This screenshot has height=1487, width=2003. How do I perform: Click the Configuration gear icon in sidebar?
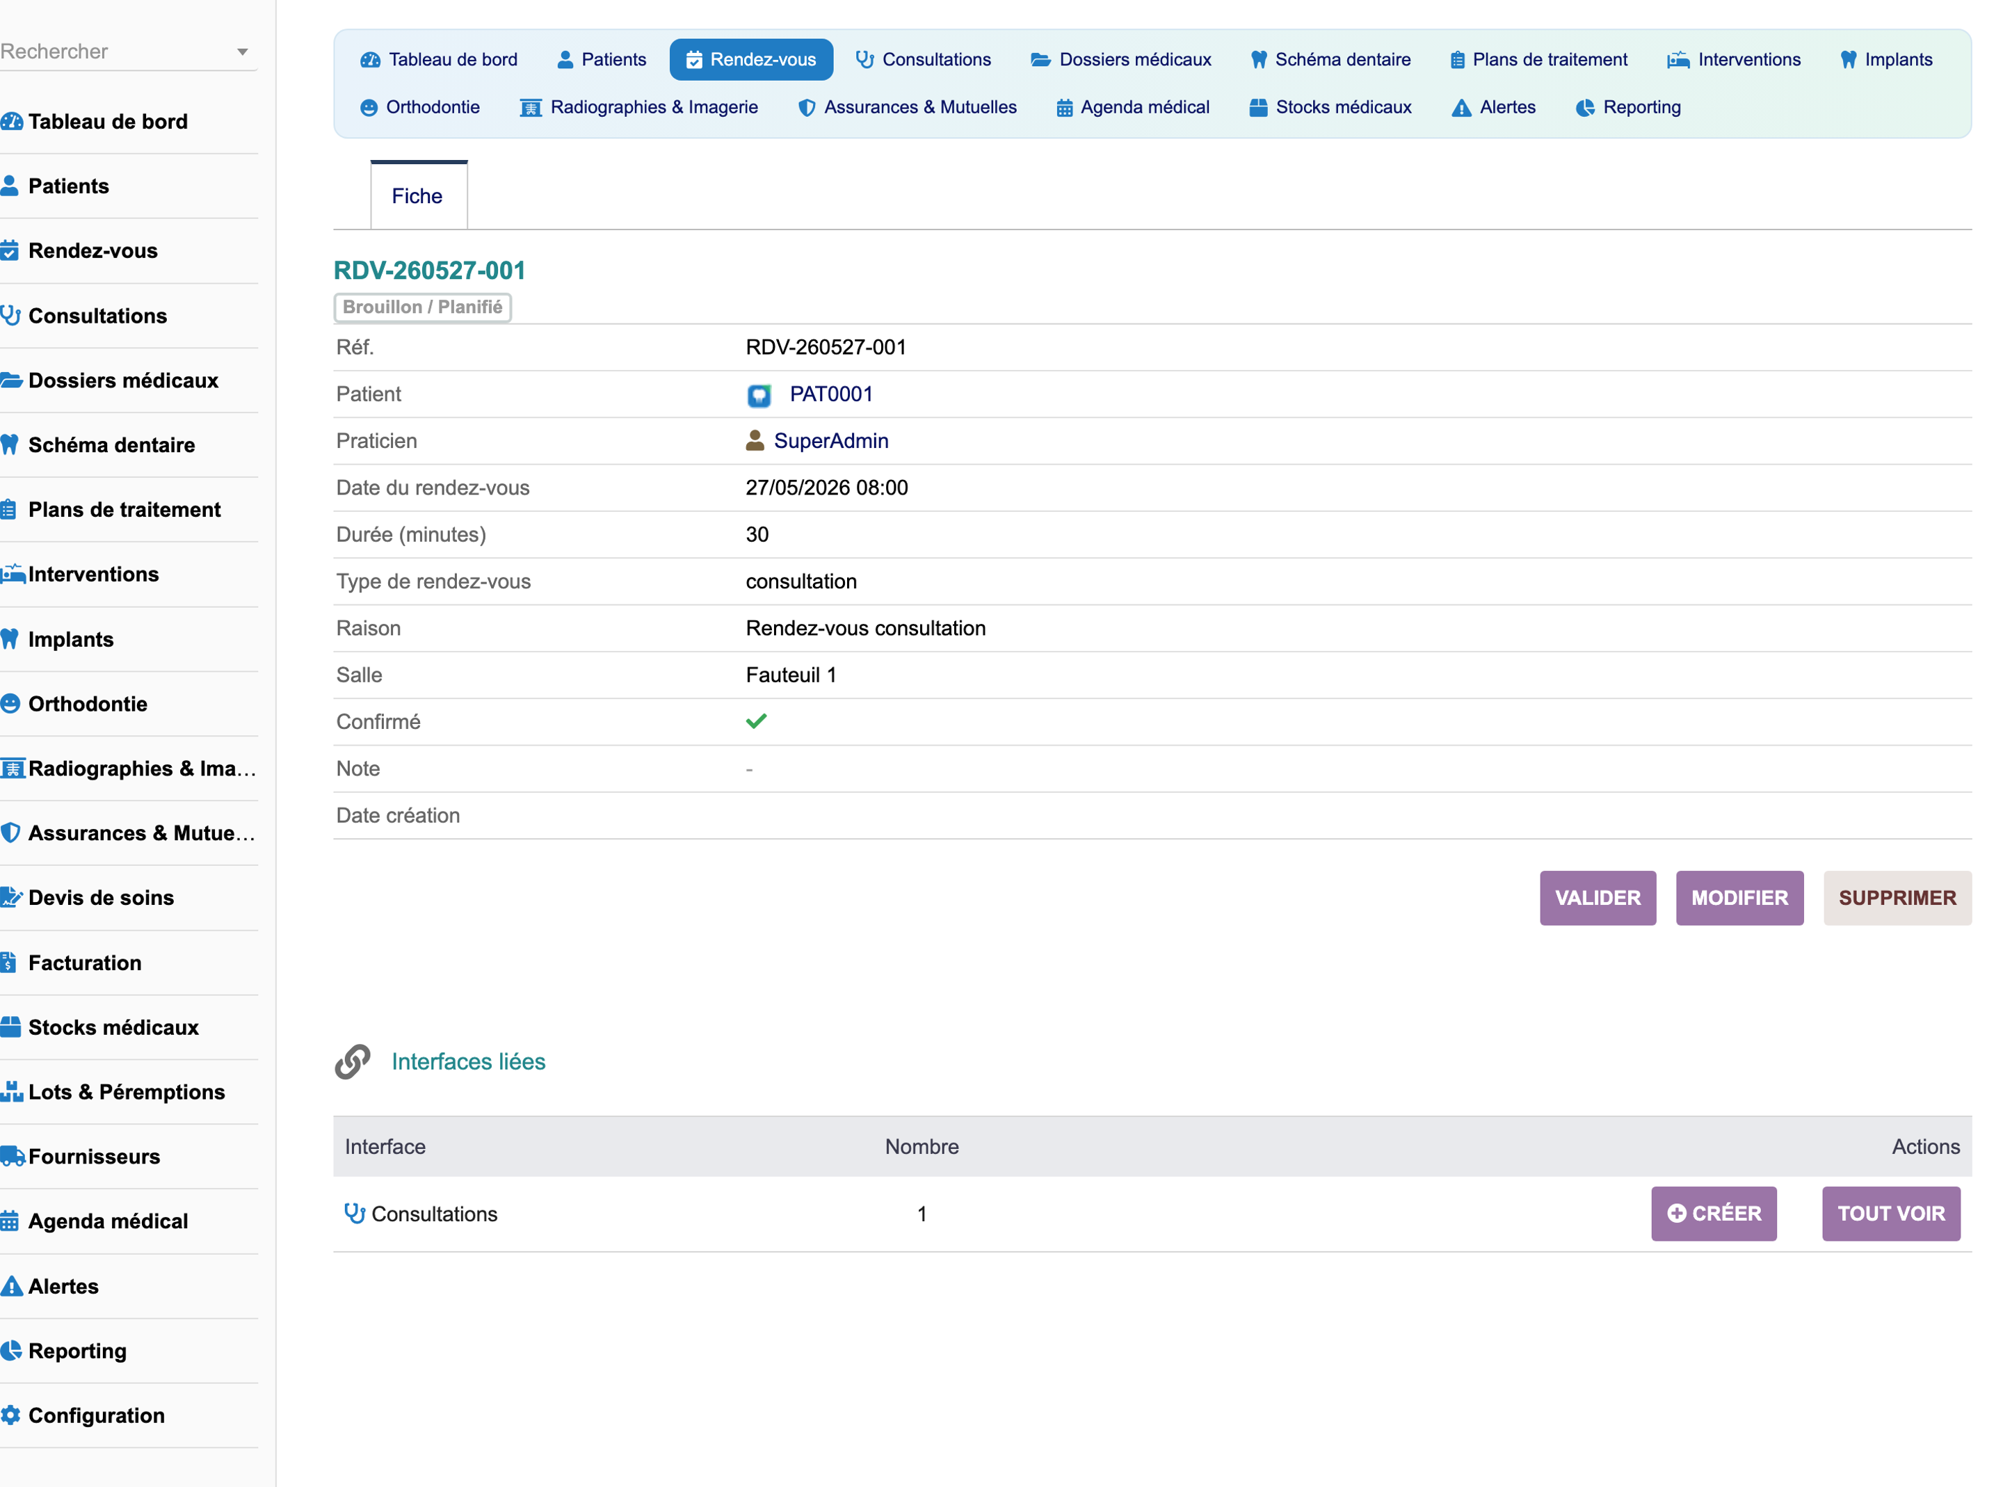10,1415
